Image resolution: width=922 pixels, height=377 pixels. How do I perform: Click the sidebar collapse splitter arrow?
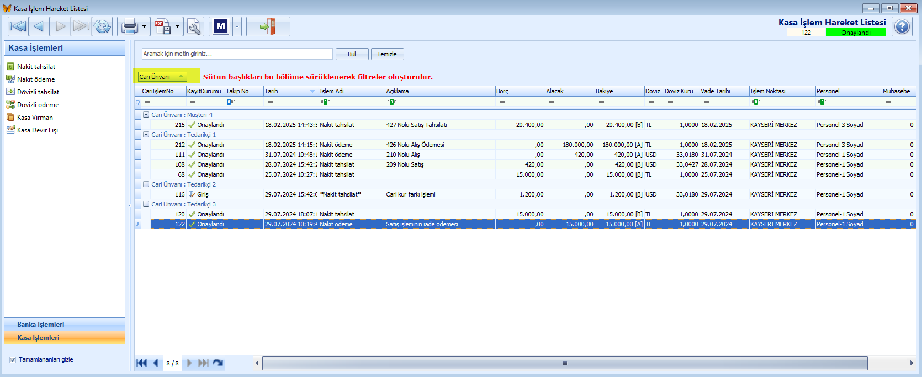tap(129, 205)
